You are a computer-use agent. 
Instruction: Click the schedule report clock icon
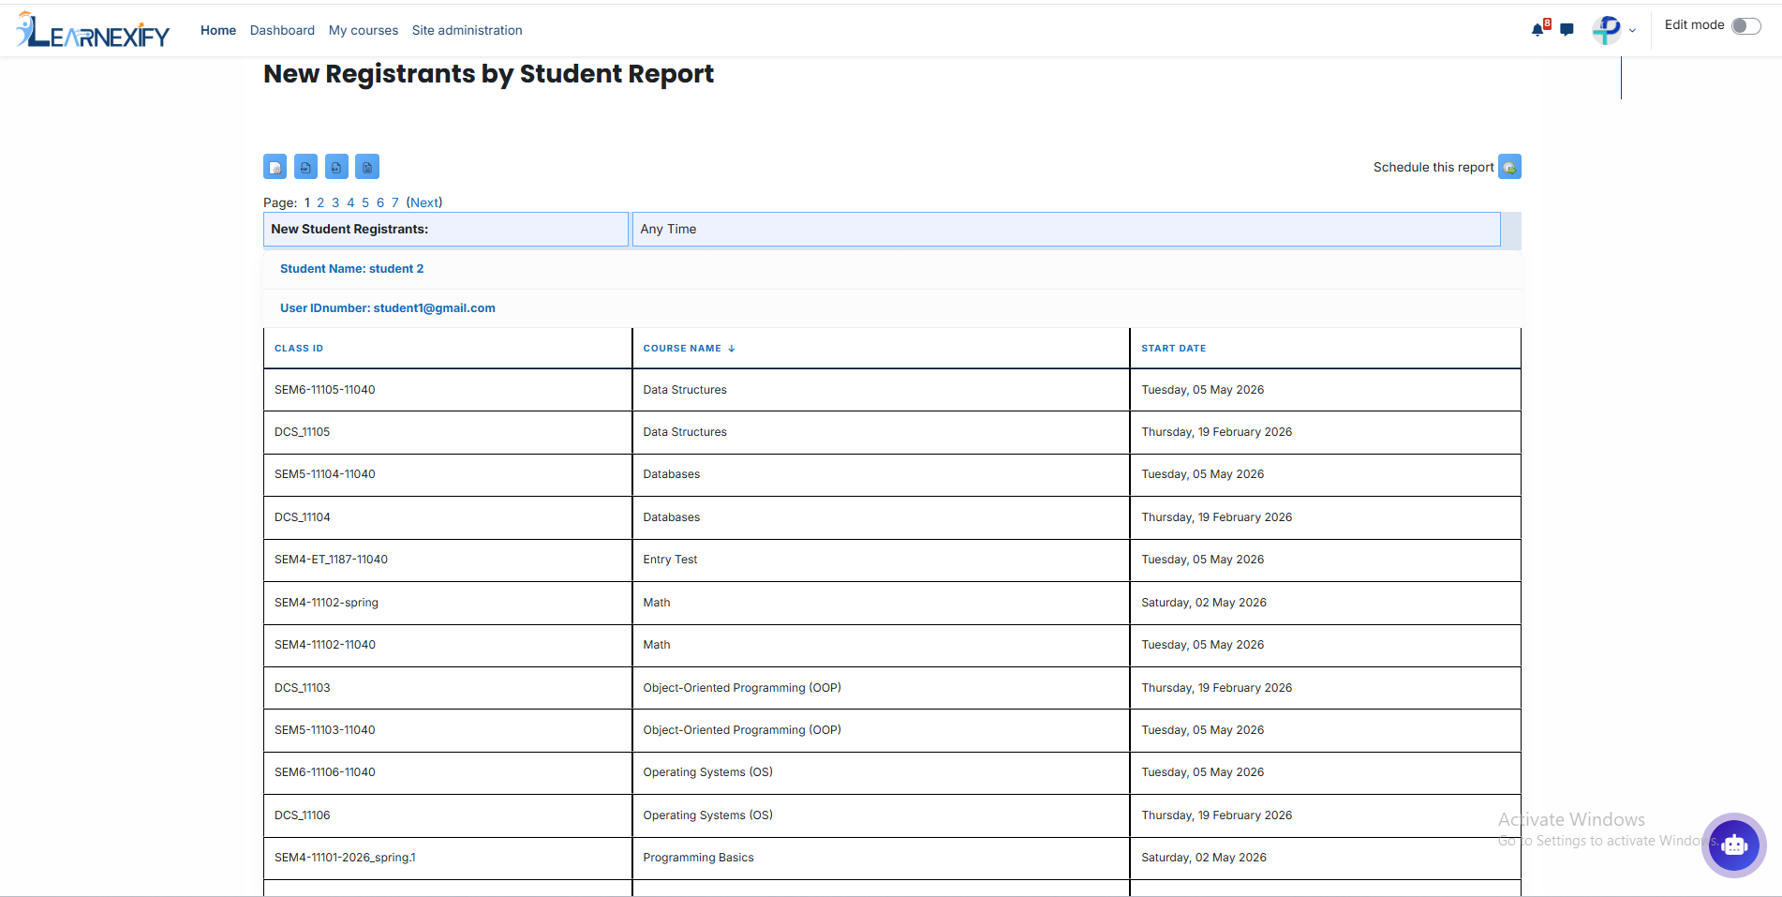[x=1509, y=167]
